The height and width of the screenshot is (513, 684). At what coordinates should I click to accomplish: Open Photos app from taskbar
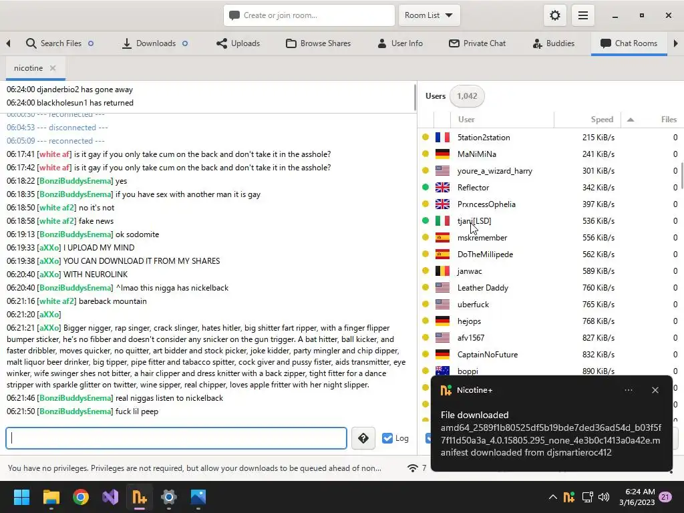198,497
